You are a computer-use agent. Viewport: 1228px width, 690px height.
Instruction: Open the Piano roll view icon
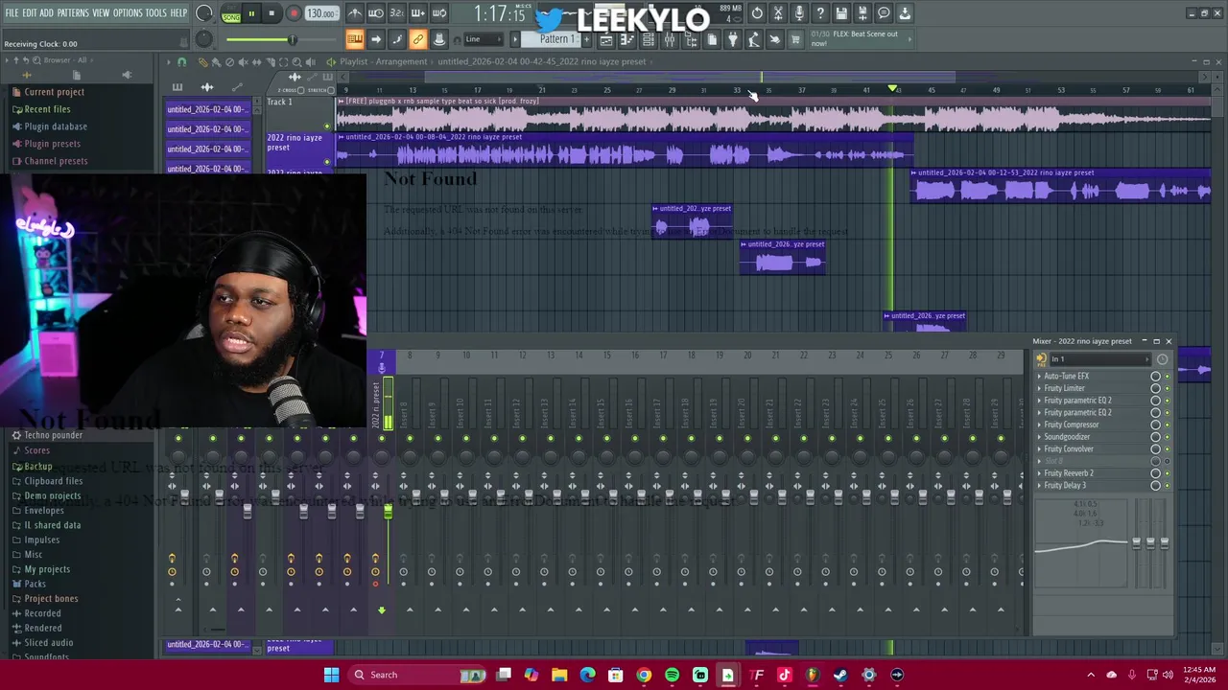pos(626,39)
